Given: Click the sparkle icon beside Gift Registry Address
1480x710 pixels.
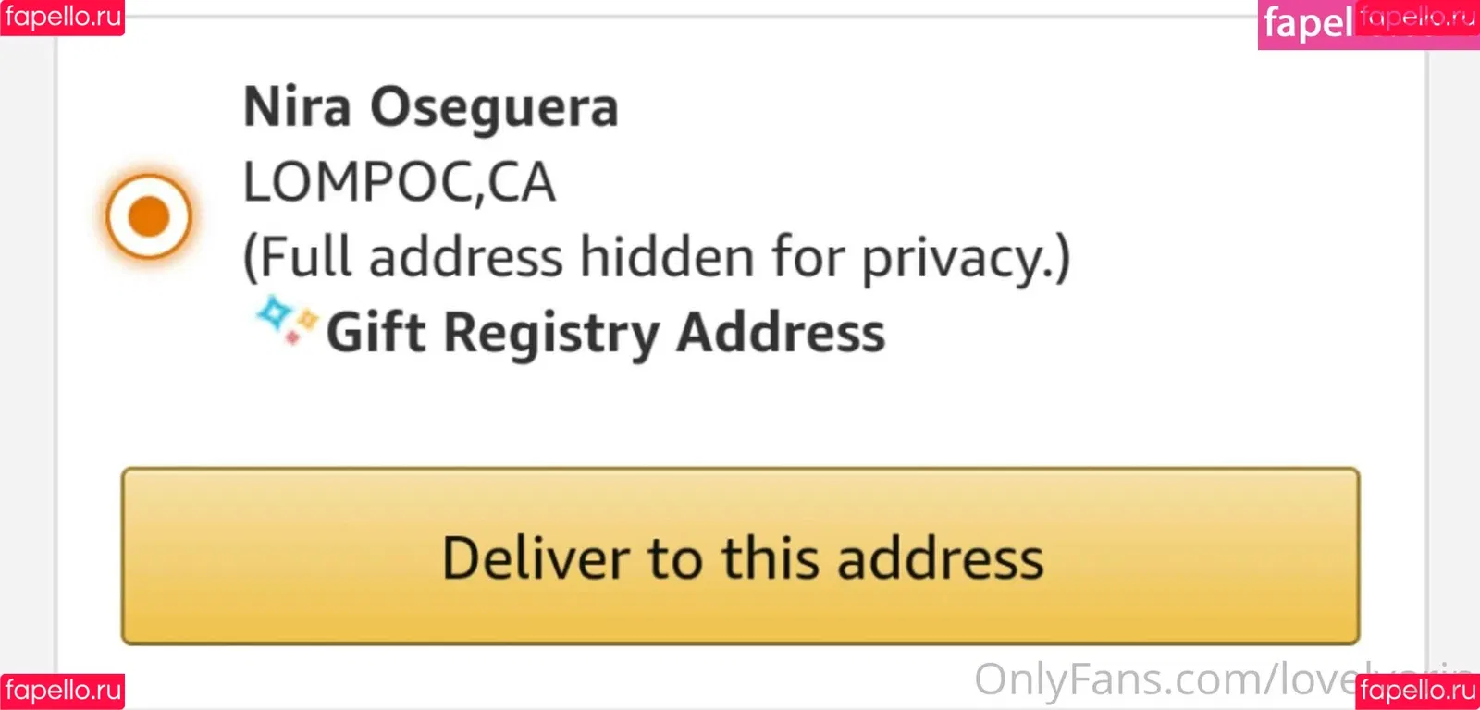Looking at the screenshot, I should click(286, 320).
